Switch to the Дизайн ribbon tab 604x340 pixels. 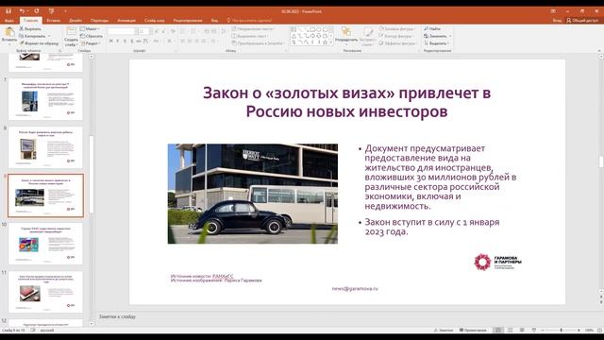point(75,21)
